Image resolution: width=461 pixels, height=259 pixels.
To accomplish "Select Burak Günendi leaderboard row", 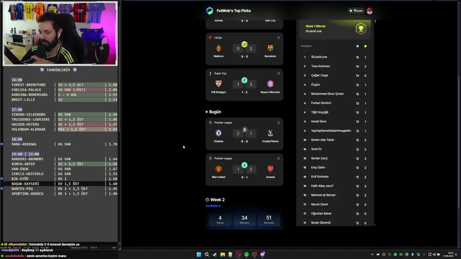I will point(335,223).
